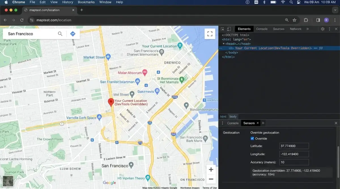Close the Sensors tab
This screenshot has height=189, width=340.
258,123
